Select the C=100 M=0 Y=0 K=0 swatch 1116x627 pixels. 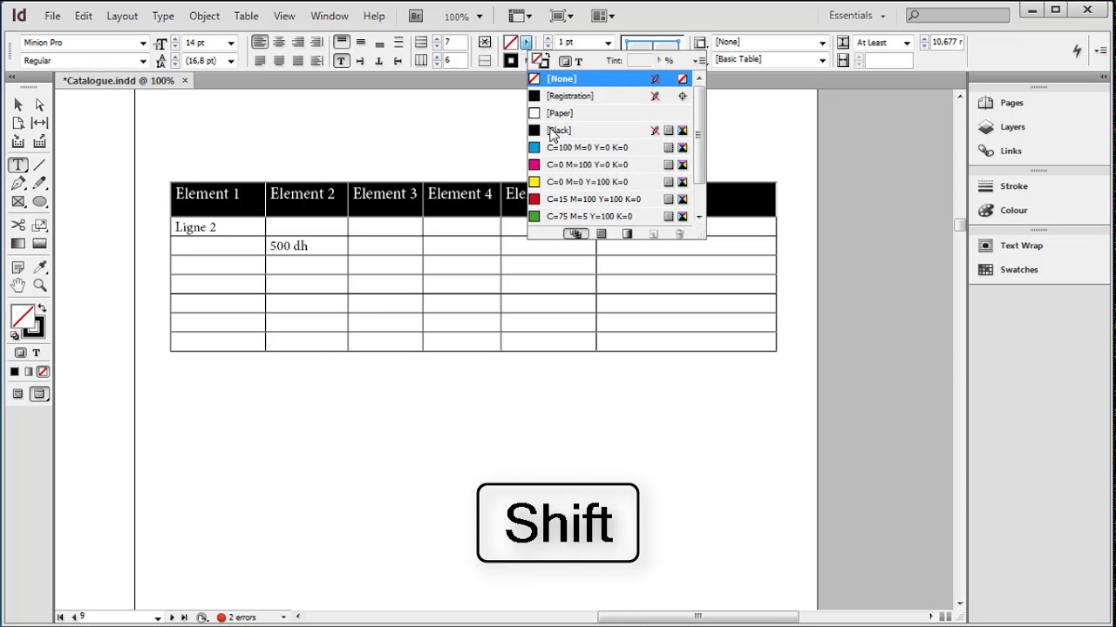610,148
